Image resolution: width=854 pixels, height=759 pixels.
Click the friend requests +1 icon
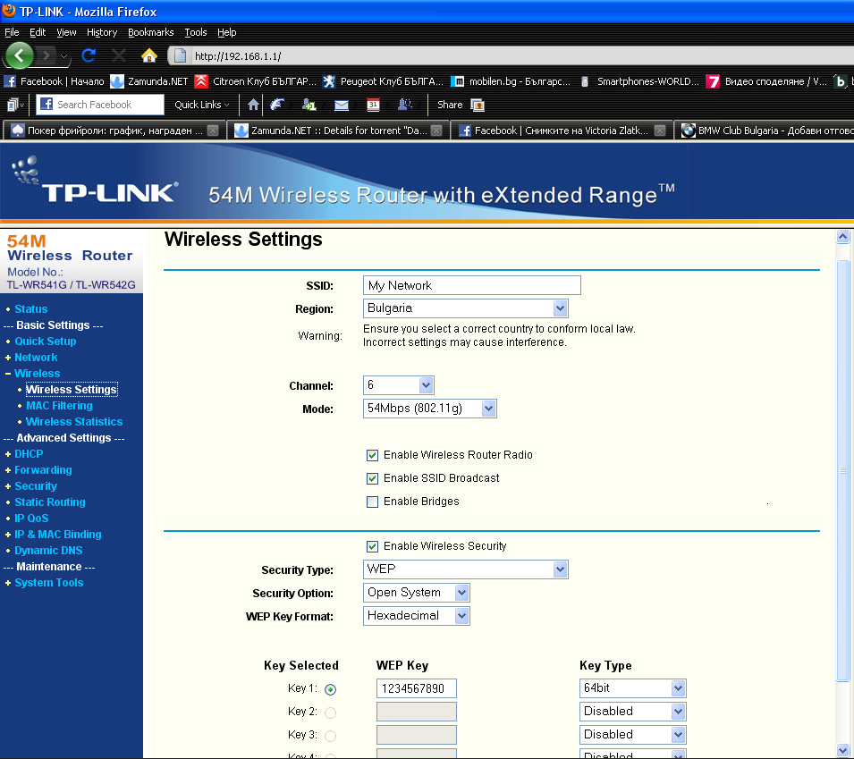coord(309,105)
